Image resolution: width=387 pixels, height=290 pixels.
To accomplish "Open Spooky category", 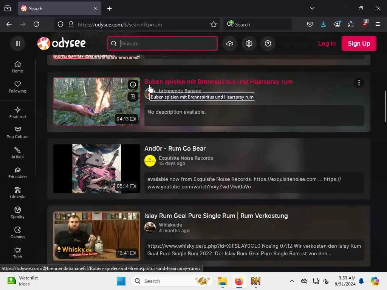I will coord(17,213).
